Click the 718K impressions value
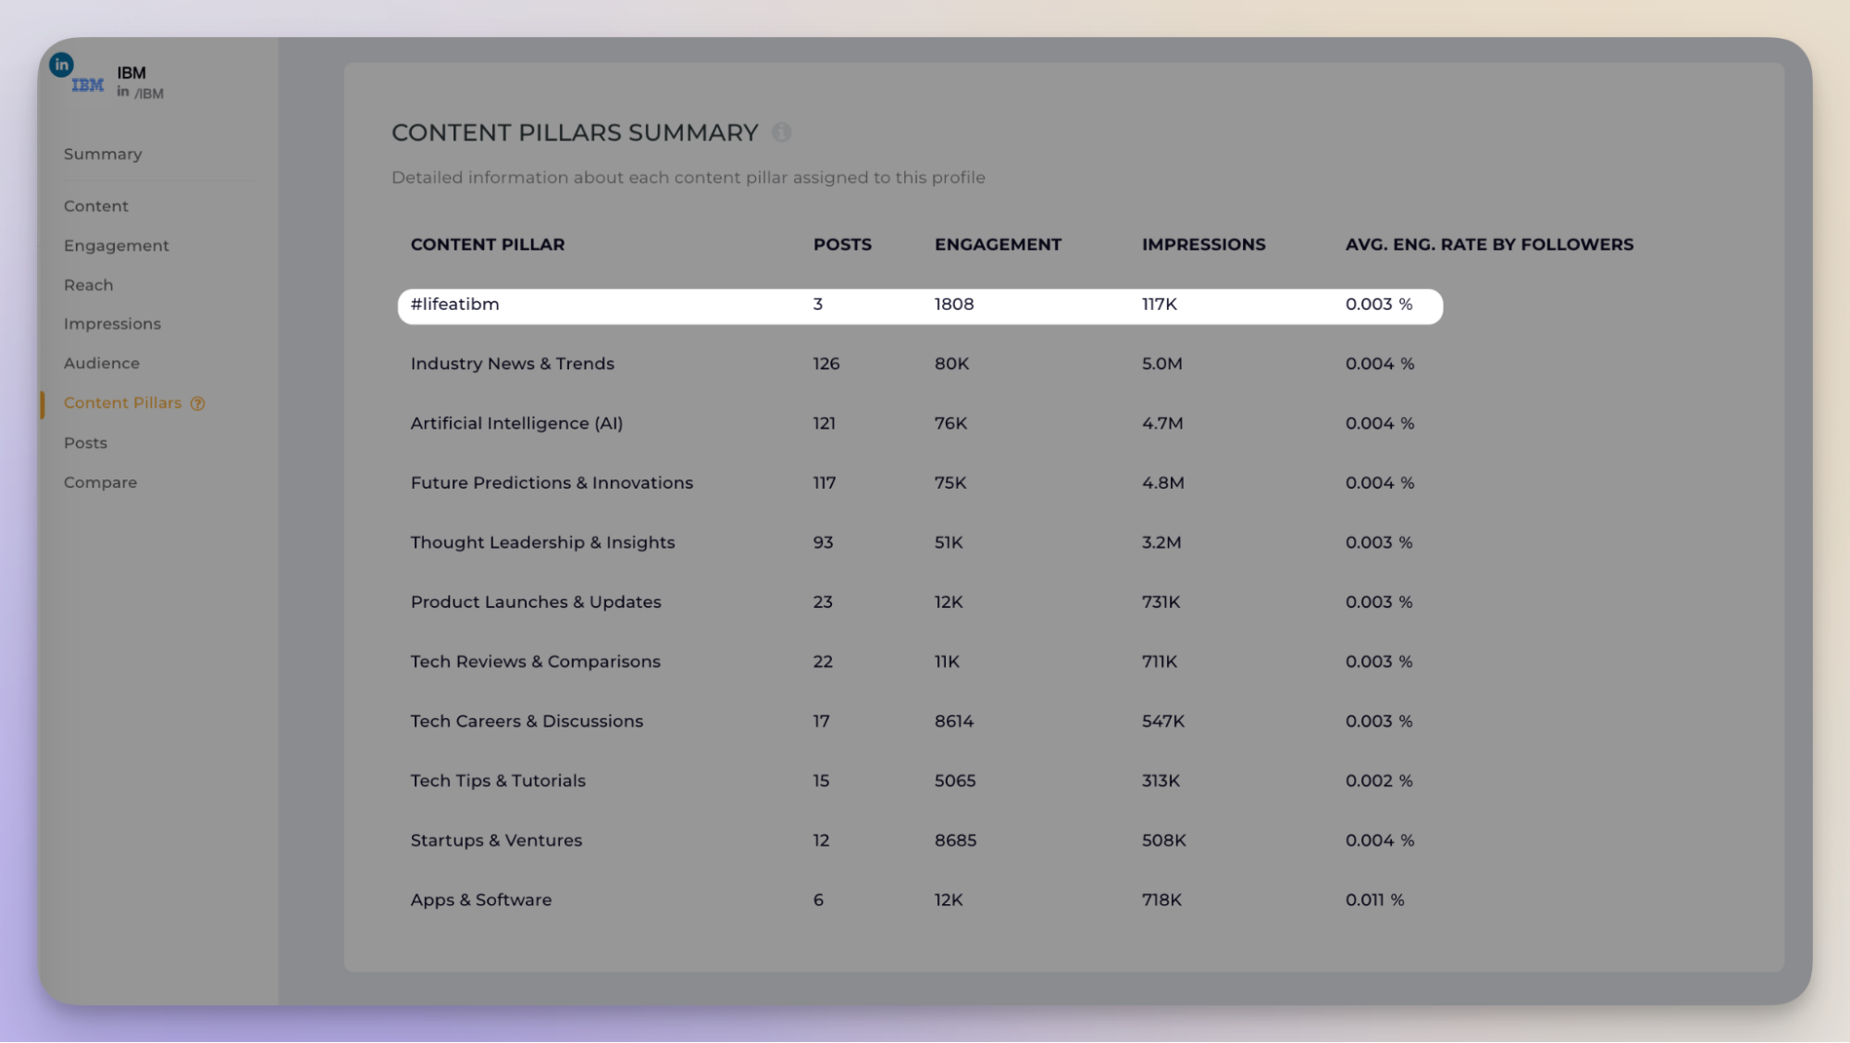Screen dimensions: 1850x1043 [x=1161, y=900]
